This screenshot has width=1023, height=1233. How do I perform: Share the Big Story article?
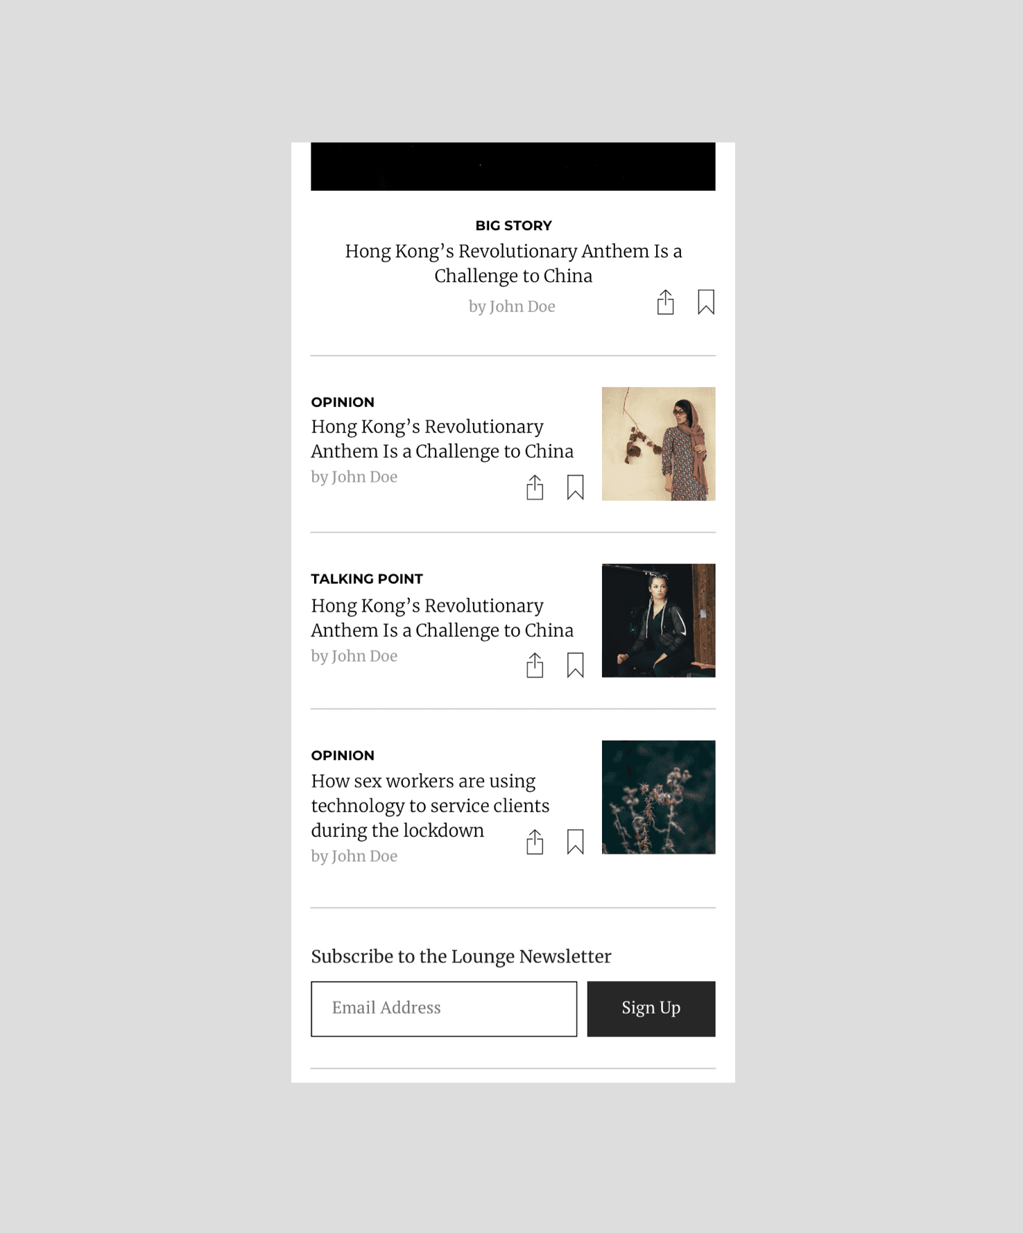[665, 302]
